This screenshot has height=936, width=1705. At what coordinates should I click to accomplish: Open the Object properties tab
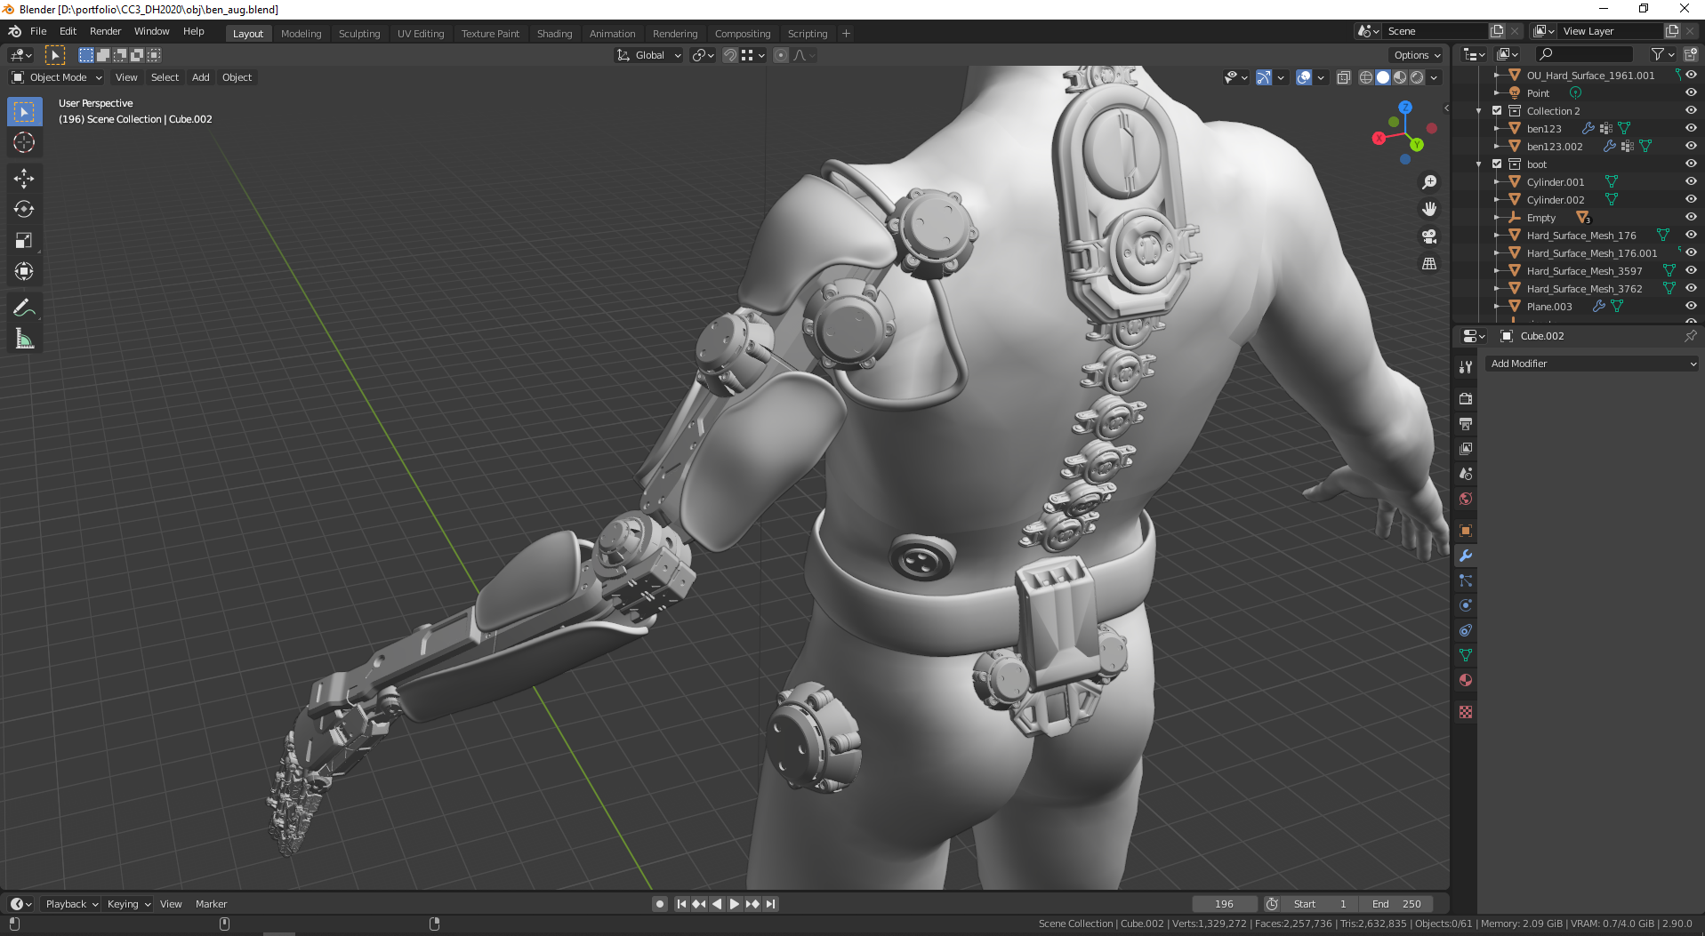pyautogui.click(x=1466, y=531)
